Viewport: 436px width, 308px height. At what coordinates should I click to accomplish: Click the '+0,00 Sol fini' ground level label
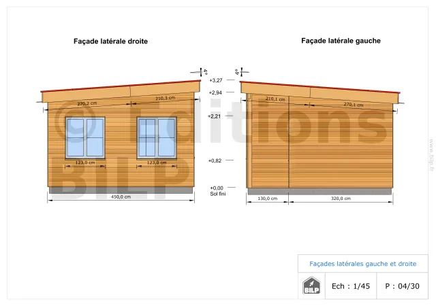pos(217,190)
